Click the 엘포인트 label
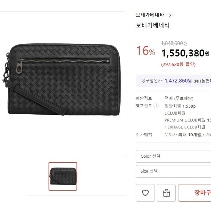Viewport: 211px width, 211px height. 144,106
